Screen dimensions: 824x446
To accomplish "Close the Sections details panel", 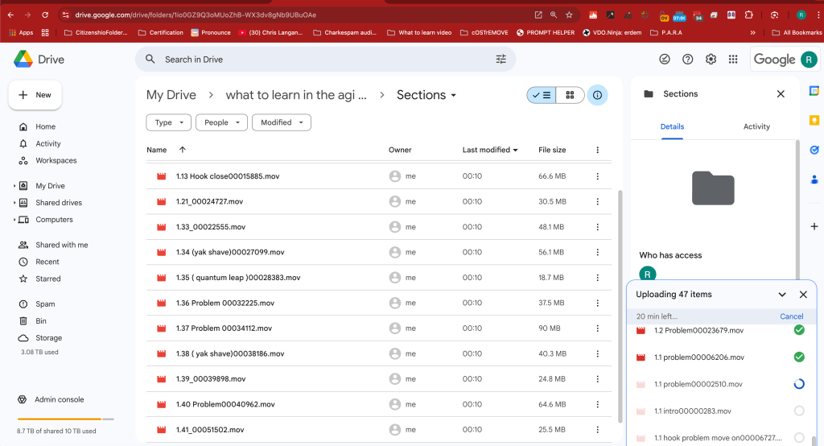I will coord(781,93).
